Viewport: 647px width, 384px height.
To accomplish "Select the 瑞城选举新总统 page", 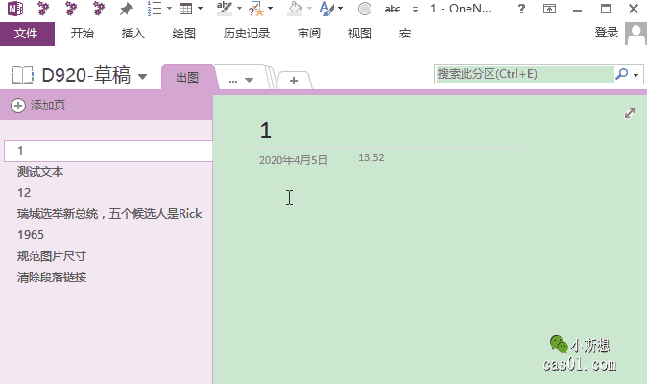I will 108,214.
